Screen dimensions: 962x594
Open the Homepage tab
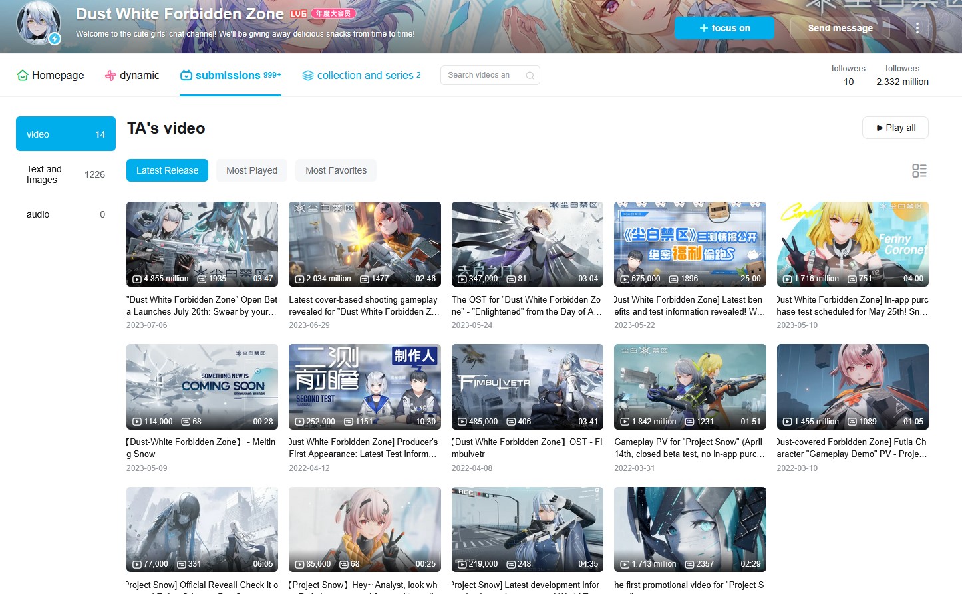pos(51,75)
